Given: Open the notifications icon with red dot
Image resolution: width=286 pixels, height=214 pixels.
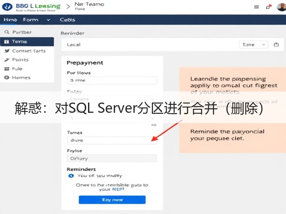Looking at the screenshot, I should (269, 7).
